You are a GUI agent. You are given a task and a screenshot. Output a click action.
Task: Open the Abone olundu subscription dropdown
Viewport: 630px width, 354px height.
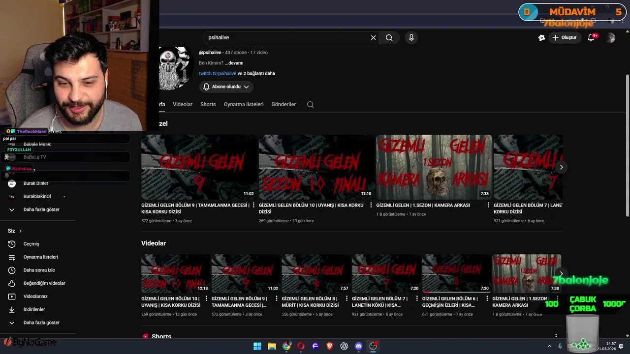[226, 87]
